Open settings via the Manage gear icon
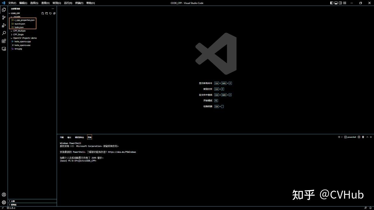The width and height of the screenshot is (374, 210). [x=4, y=202]
